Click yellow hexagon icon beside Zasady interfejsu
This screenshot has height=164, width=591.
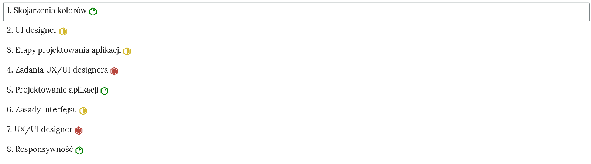coord(83,111)
